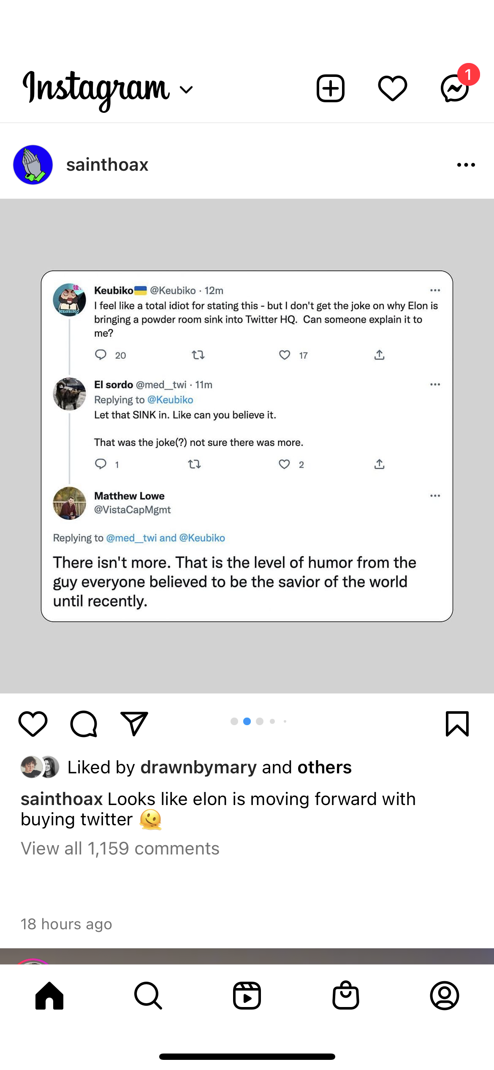
Task: Open Messenger direct messages icon
Action: coord(455,88)
